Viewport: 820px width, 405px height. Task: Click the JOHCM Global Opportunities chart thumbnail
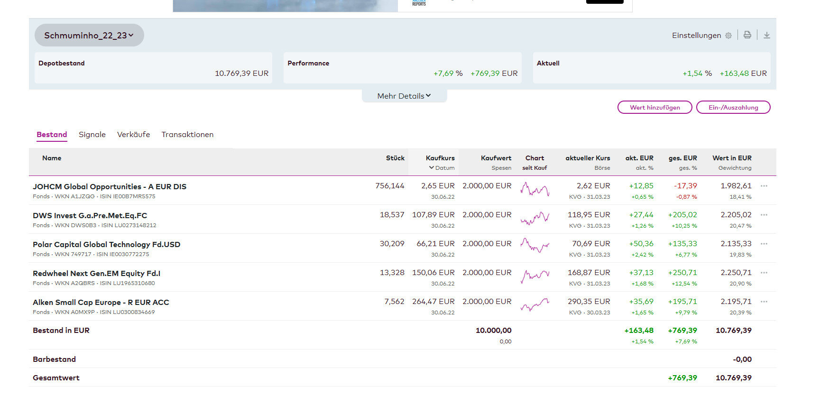[x=534, y=189]
